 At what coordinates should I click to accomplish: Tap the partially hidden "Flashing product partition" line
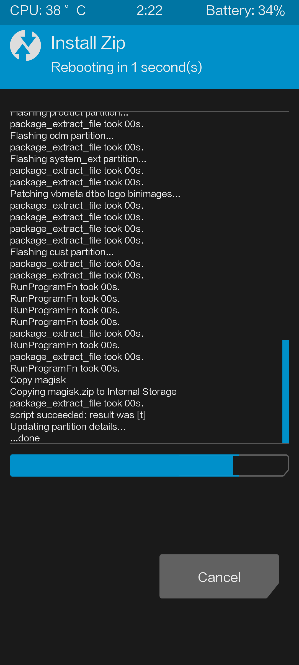point(69,114)
